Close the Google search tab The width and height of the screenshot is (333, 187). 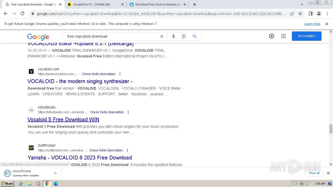[60, 4]
